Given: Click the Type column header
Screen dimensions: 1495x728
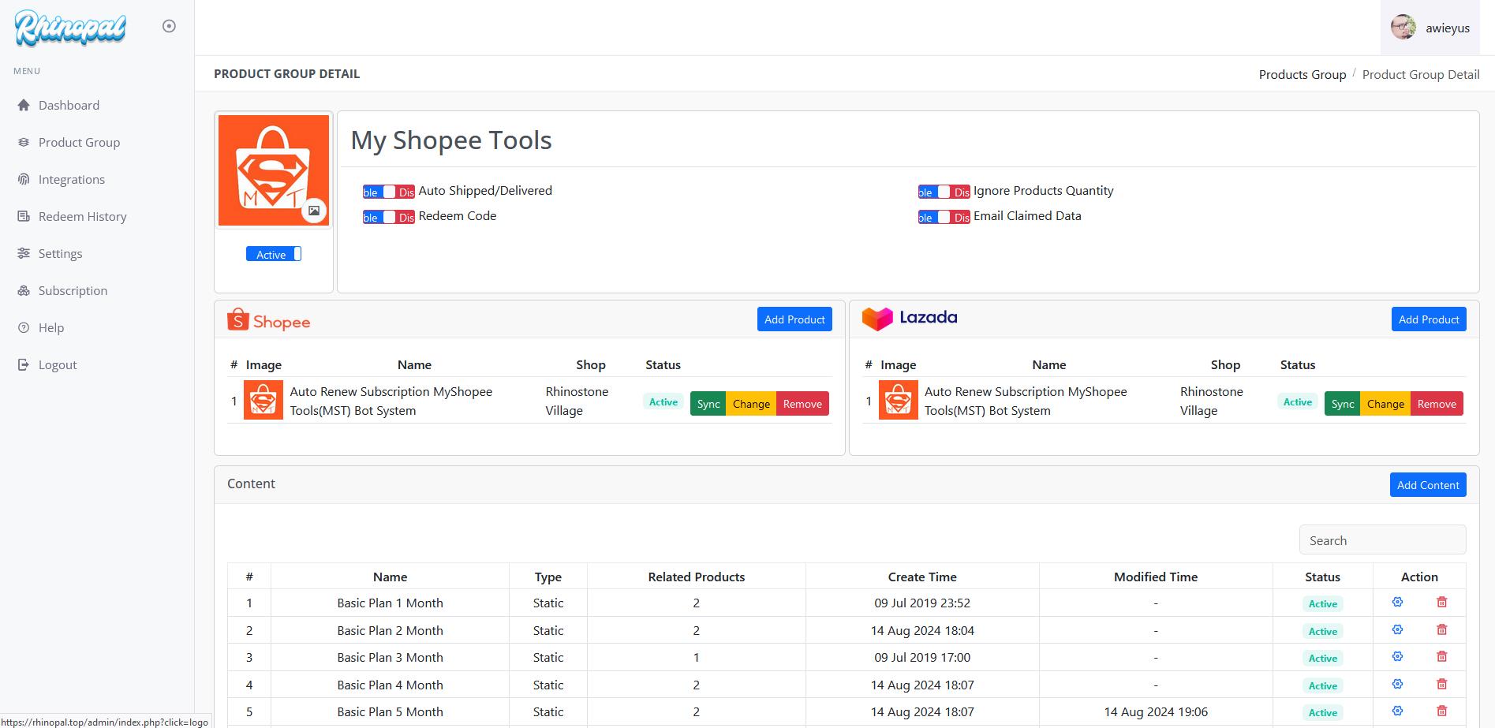Looking at the screenshot, I should pos(548,577).
